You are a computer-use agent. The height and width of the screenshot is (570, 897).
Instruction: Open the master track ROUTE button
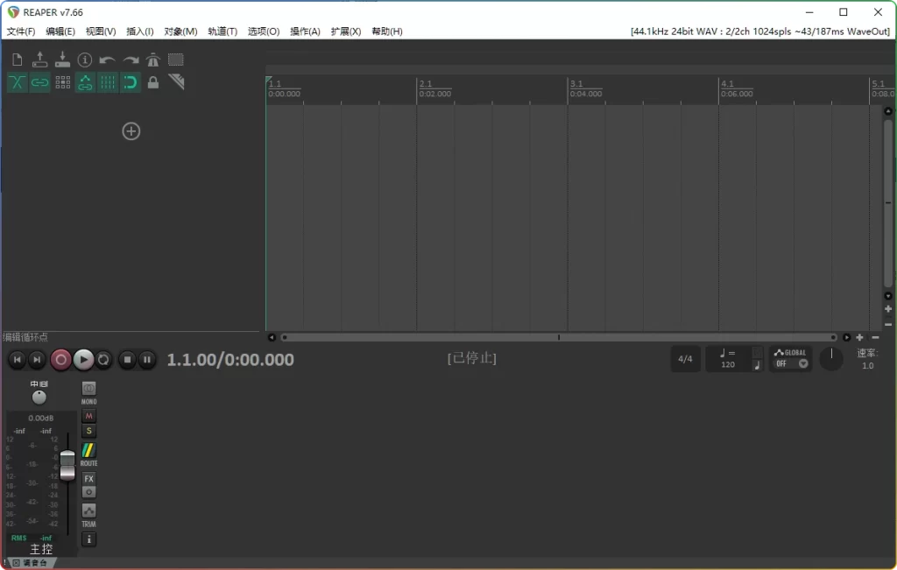tap(88, 452)
